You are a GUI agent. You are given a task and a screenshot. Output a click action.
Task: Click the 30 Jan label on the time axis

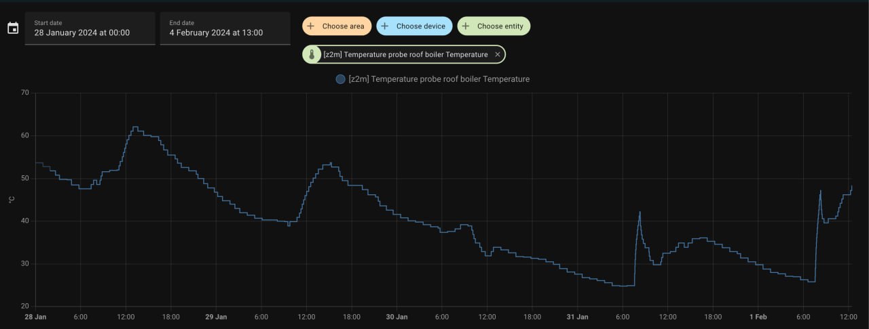[x=396, y=317]
